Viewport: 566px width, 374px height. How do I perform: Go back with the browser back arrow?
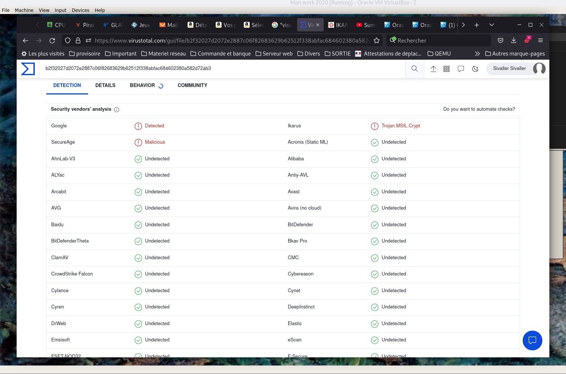[26, 40]
